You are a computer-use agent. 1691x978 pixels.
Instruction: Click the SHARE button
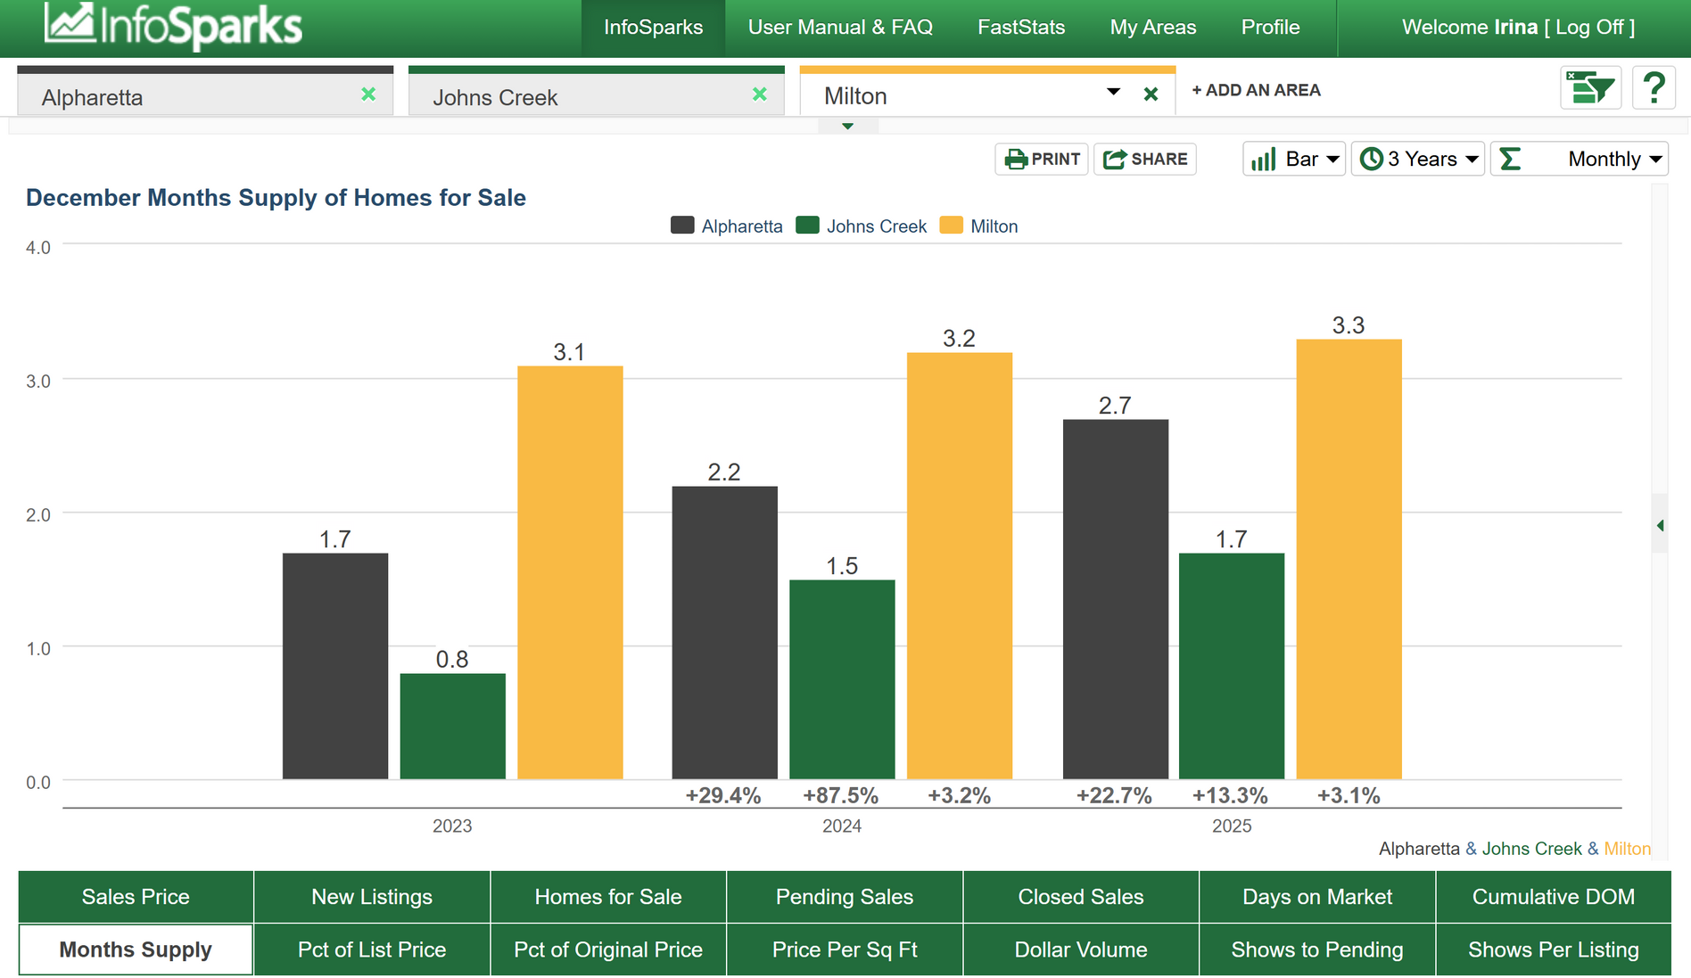(1145, 160)
